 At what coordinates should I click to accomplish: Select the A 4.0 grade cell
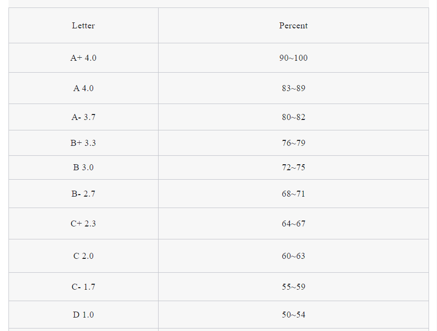pyautogui.click(x=84, y=88)
